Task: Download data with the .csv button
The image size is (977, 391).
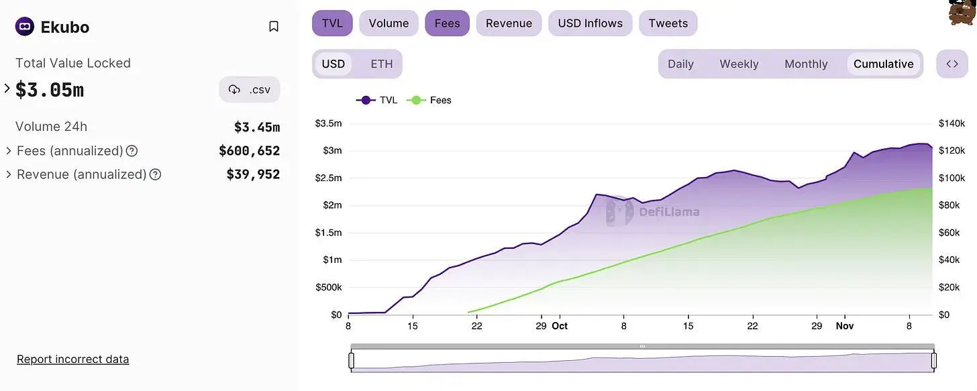Action: point(250,90)
